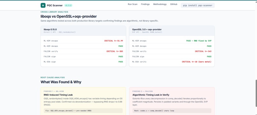
Task: Click the CROSS-LIBRARY ANALYSIS label
Action: click(55, 12)
